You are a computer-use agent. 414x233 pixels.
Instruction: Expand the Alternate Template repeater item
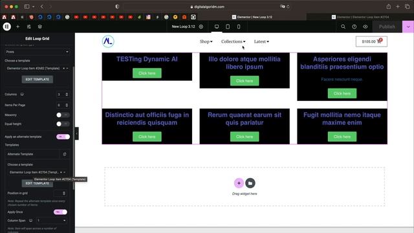tap(32, 154)
